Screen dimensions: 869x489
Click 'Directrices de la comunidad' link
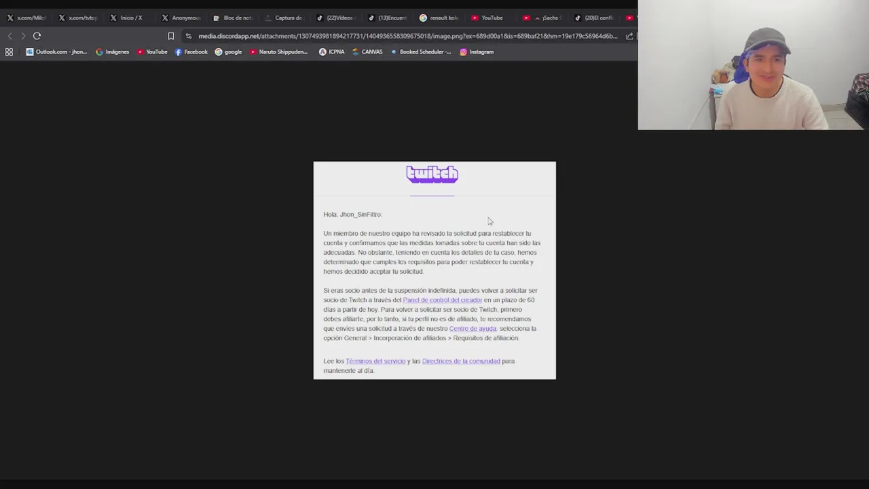[461, 361]
